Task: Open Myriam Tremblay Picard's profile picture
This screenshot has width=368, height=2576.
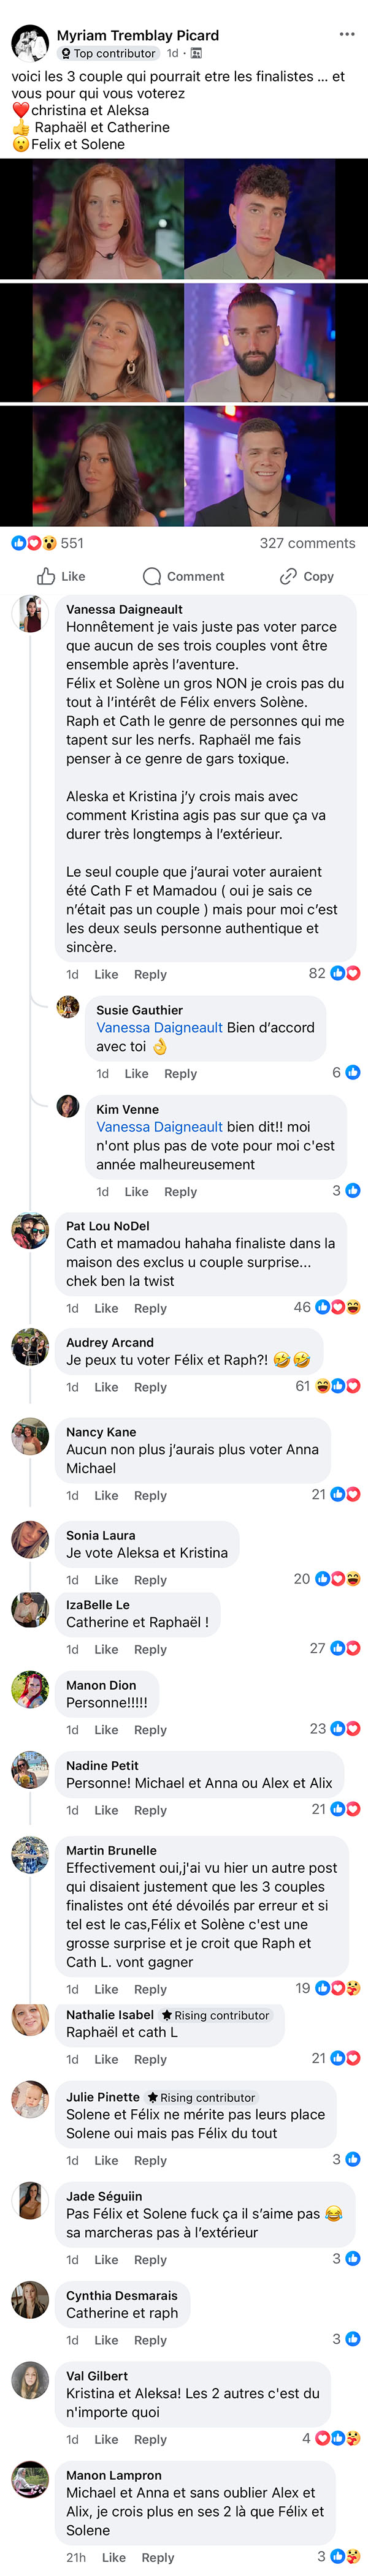Action: [x=30, y=44]
